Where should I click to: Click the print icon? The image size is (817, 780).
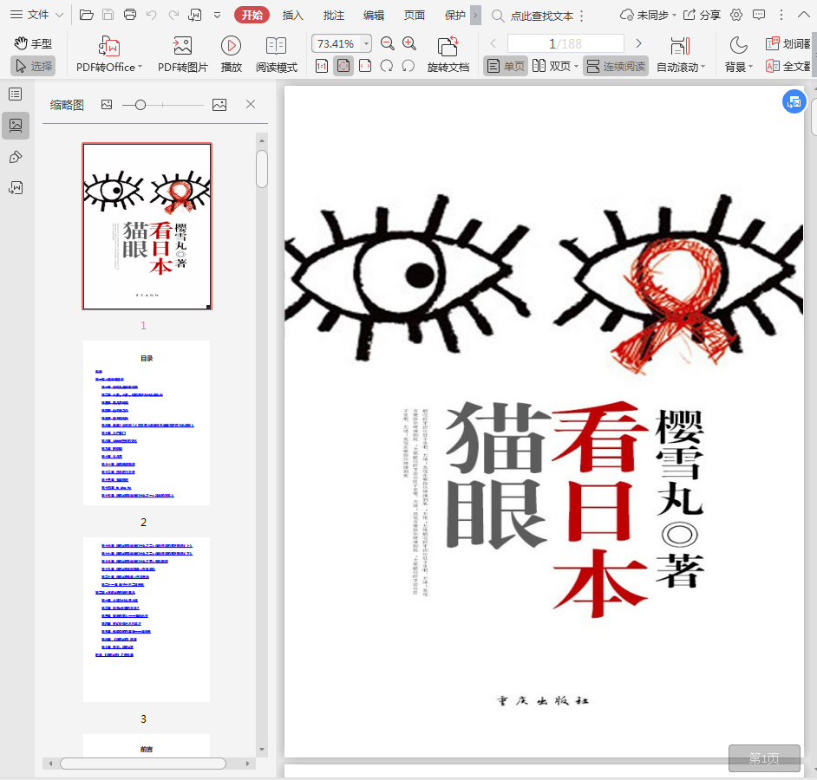(130, 15)
